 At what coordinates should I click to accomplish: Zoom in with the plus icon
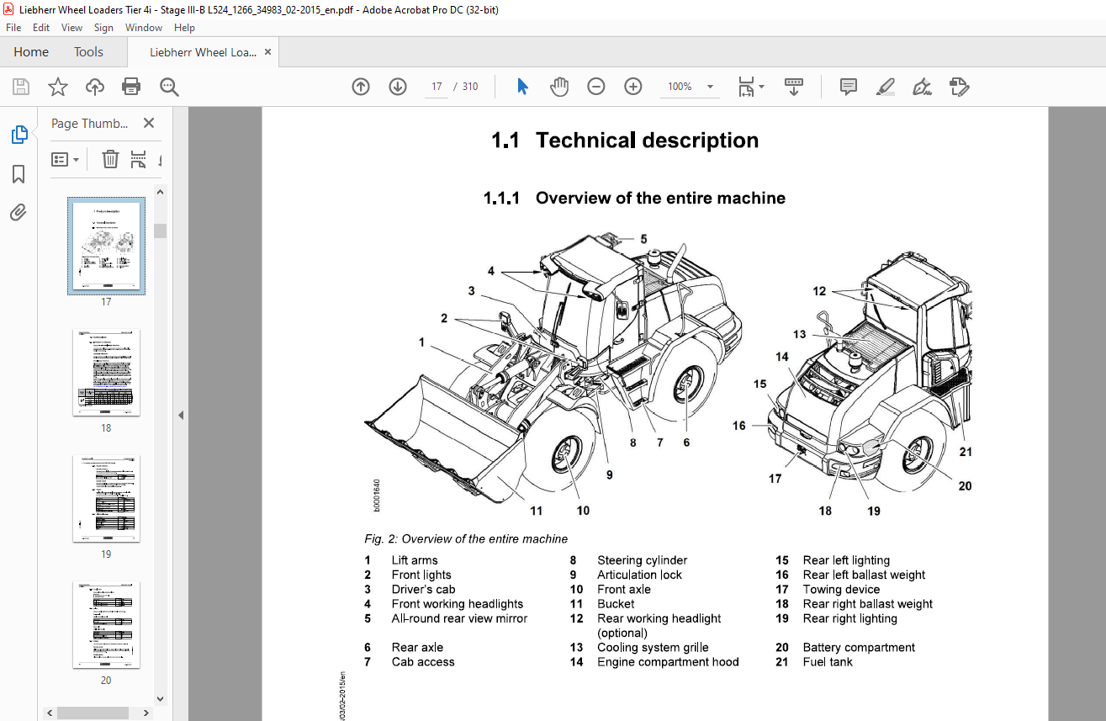[633, 87]
